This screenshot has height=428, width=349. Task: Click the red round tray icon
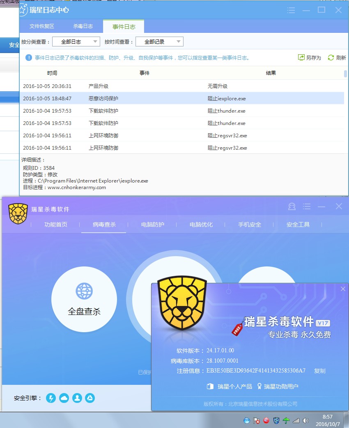coord(266,421)
